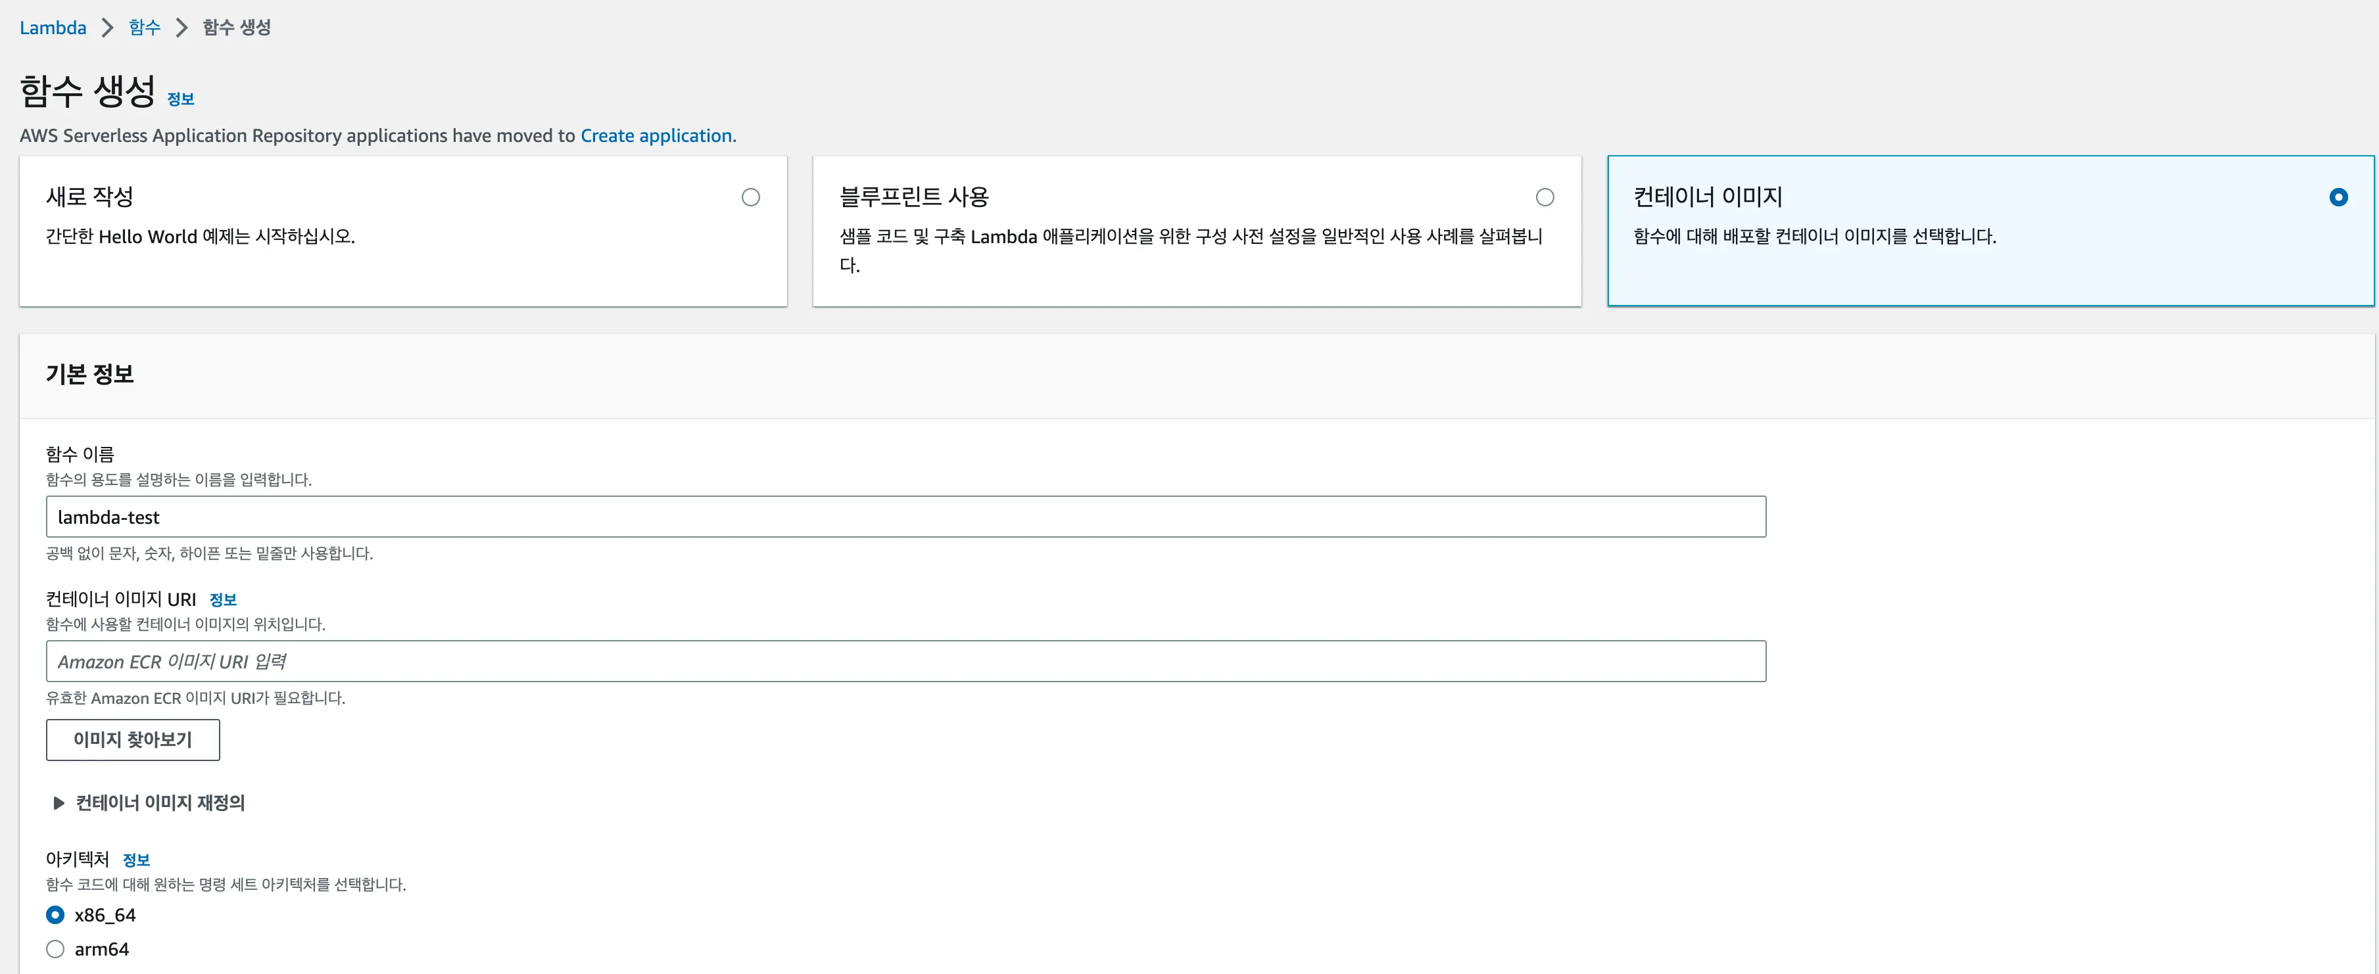
Task: Click 정보 link next to 함수 생성 title
Action: click(180, 99)
